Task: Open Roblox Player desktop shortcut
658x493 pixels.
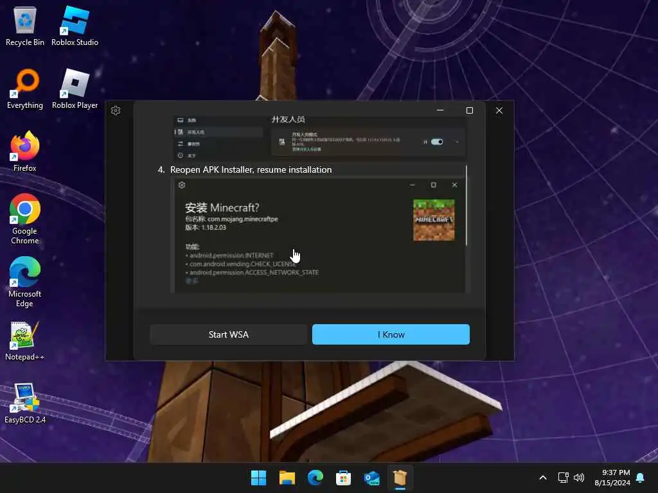Action: 75,89
